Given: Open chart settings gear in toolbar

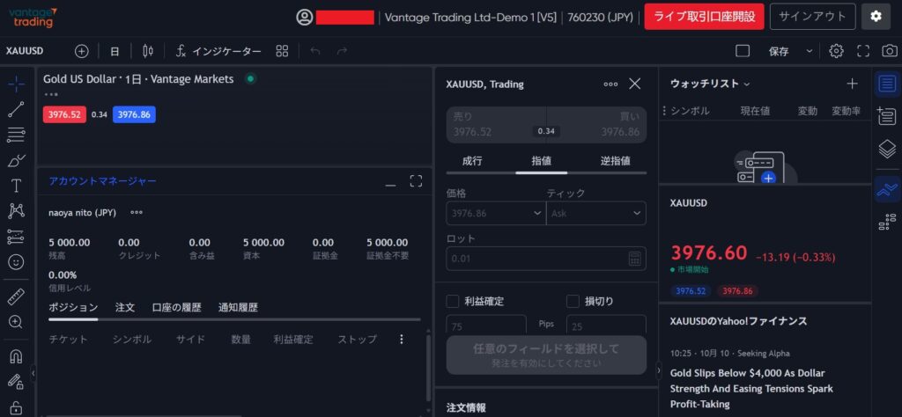Looking at the screenshot, I should point(836,51).
